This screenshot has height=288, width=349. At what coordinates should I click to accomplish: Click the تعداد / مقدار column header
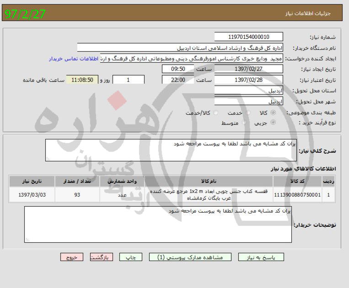point(77,181)
